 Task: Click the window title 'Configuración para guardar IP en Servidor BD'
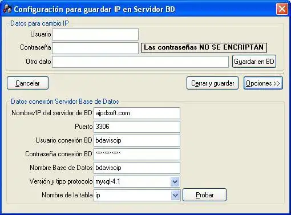click(x=94, y=9)
